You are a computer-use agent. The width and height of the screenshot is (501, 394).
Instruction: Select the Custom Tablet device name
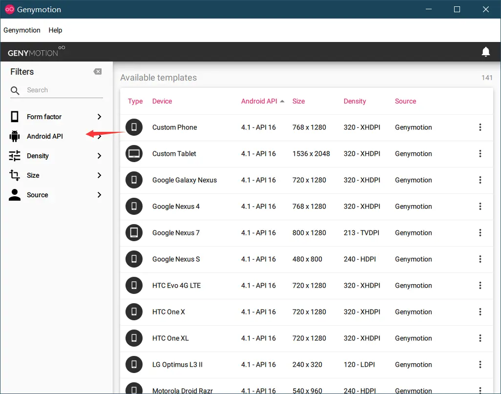(174, 154)
